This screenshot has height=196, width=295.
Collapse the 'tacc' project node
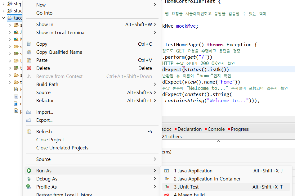click(x=4, y=18)
